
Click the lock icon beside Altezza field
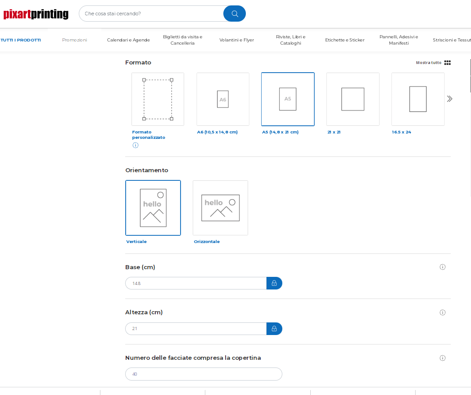(x=274, y=329)
